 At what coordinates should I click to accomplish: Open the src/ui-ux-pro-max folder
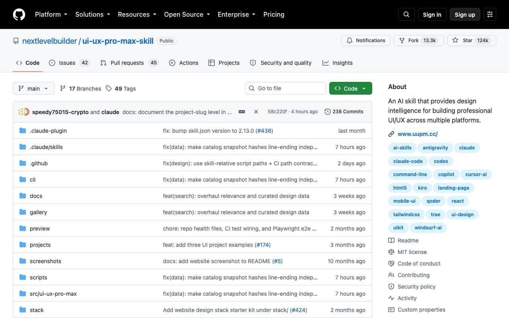53,294
